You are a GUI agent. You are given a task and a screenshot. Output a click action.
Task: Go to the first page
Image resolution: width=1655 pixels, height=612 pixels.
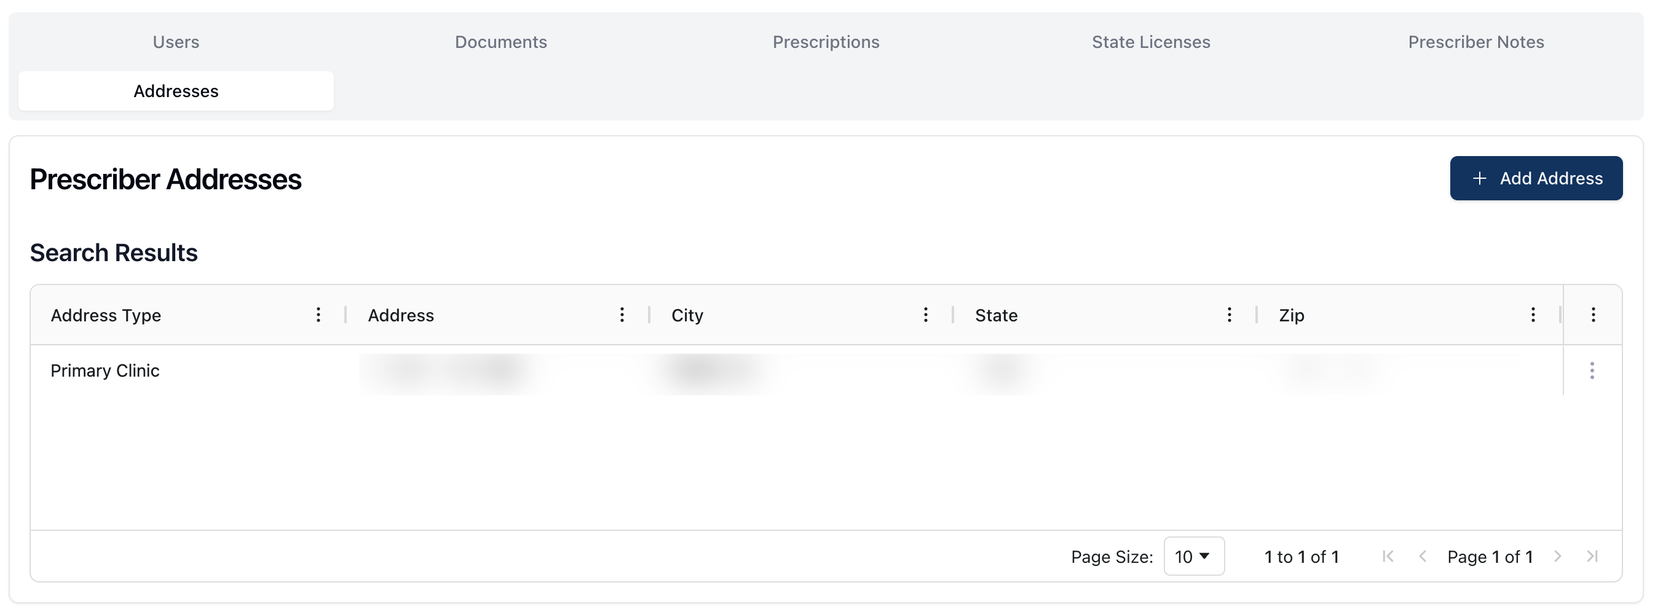pos(1388,556)
